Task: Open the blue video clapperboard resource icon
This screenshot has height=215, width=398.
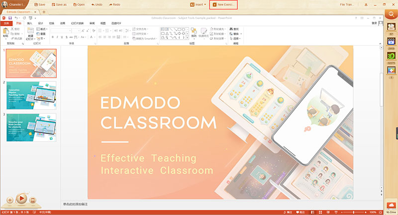Action: point(391,41)
